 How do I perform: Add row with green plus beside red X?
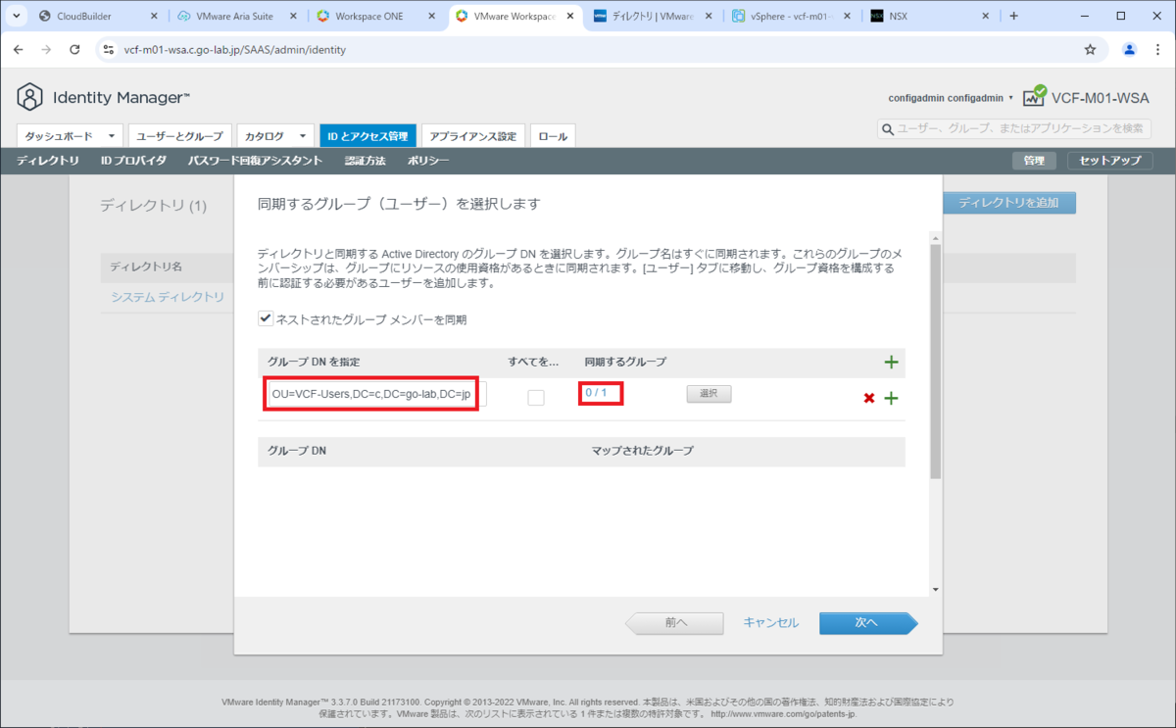(x=891, y=398)
